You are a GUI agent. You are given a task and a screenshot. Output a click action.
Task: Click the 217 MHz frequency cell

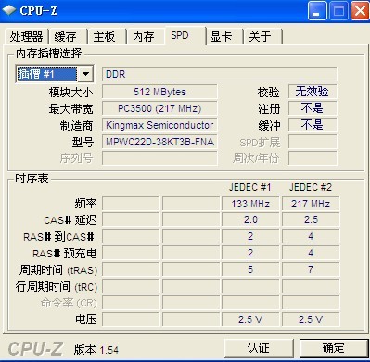coord(311,204)
